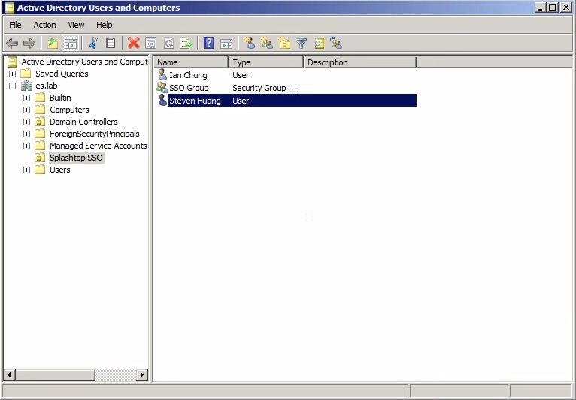The image size is (576, 400).
Task: Expand the Domain Controllers node
Action: click(26, 122)
